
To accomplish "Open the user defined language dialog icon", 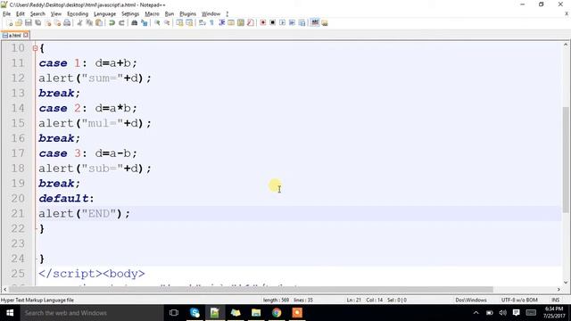I will tap(231, 23).
